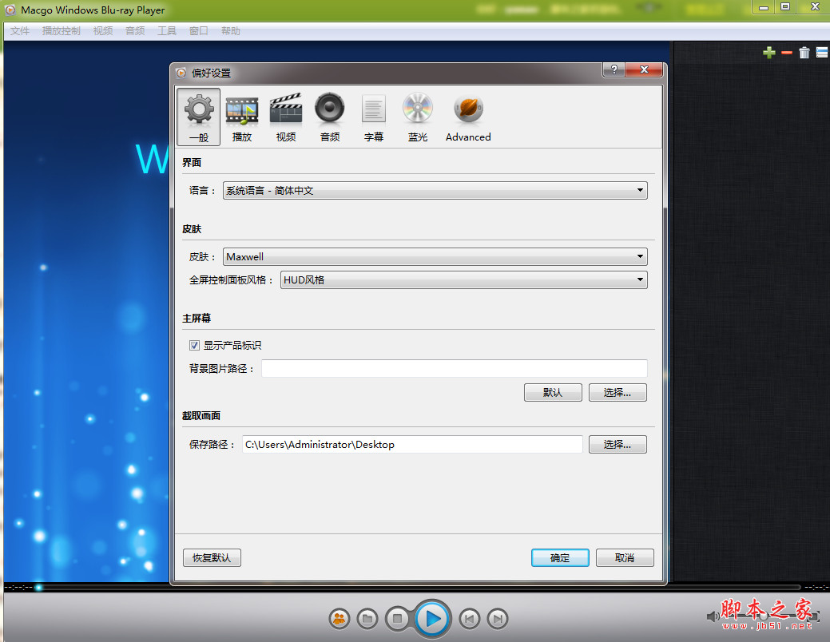Click the preferences dialog help question-mark button
Screen dimensions: 830x642
pyautogui.click(x=614, y=69)
